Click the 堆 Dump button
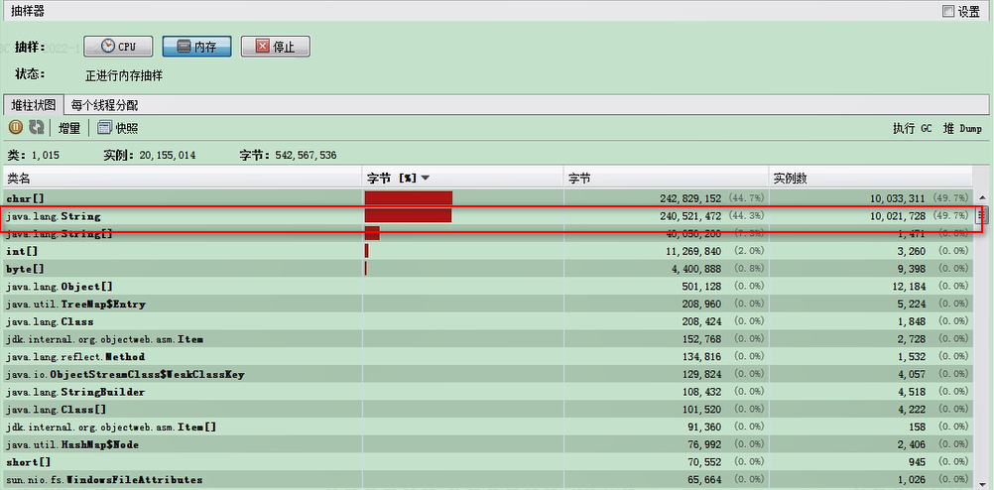 coord(961,129)
